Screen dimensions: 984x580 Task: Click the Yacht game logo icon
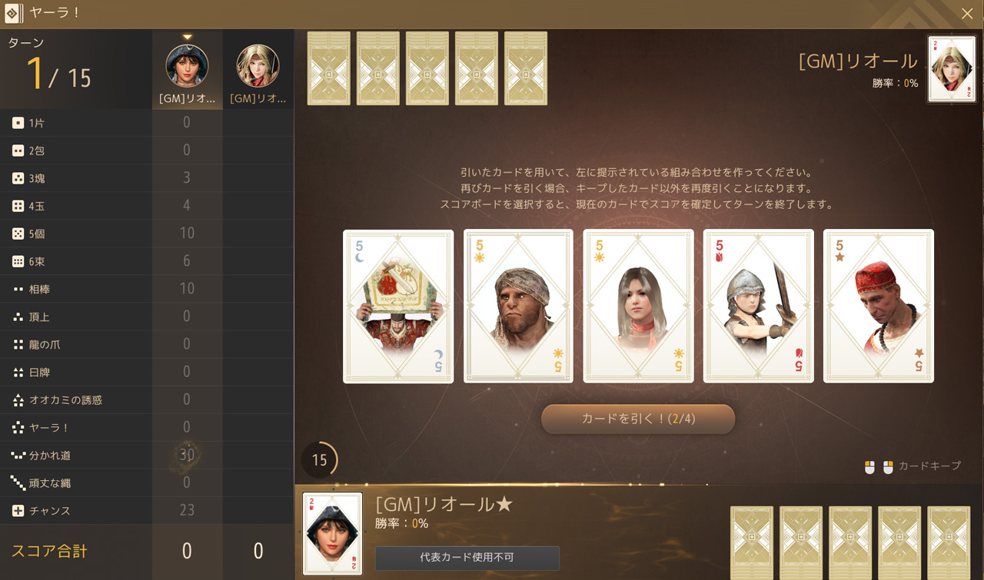coord(12,13)
